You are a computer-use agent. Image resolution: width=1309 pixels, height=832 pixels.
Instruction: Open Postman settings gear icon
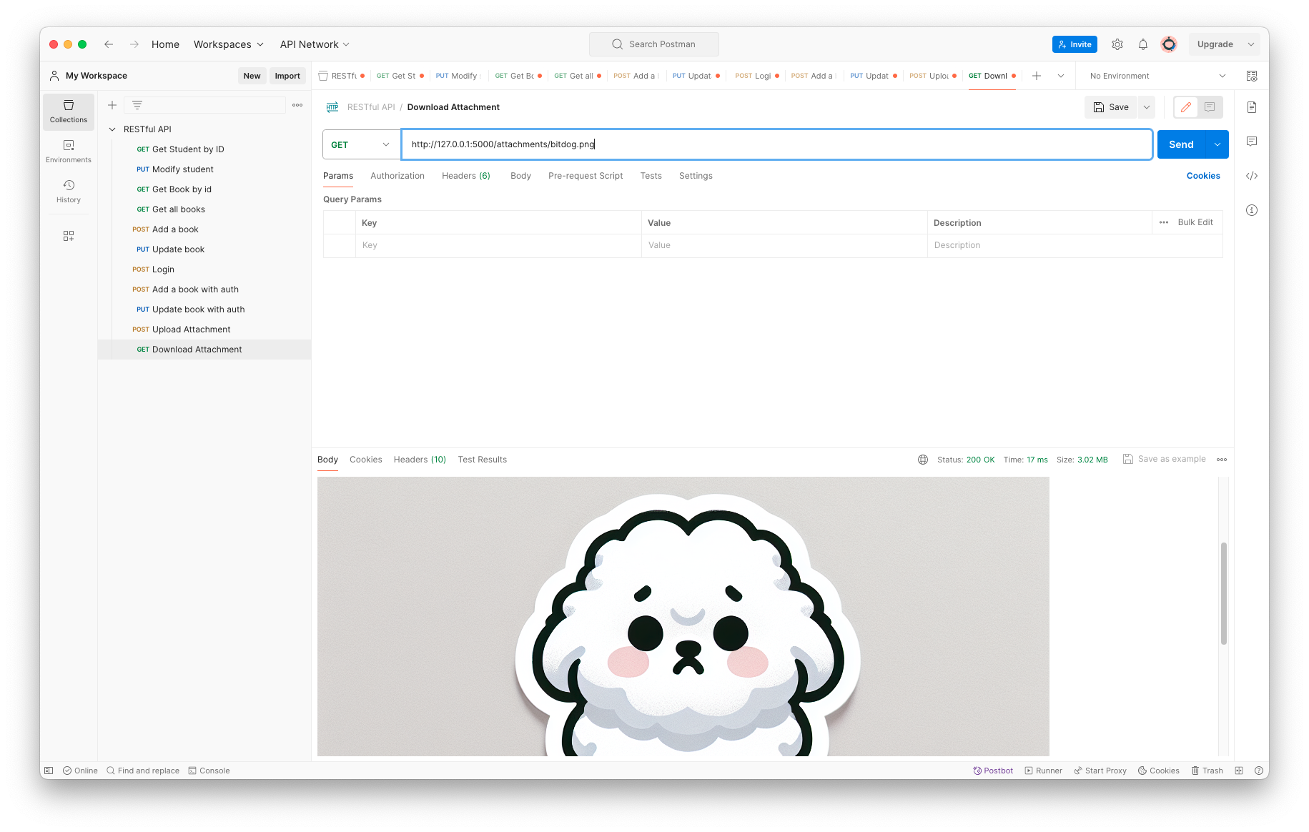click(x=1117, y=44)
